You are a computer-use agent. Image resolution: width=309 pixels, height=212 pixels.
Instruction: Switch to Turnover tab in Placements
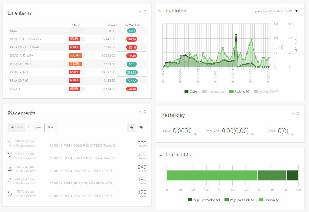pos(35,127)
